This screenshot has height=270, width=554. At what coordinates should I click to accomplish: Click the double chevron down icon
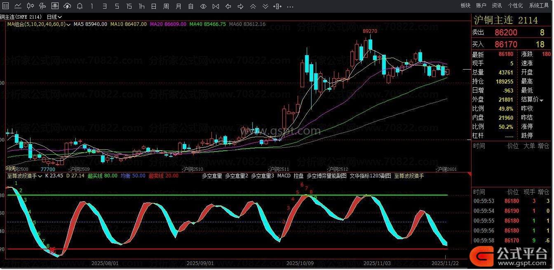click(x=265, y=6)
